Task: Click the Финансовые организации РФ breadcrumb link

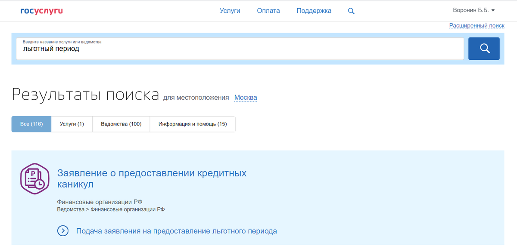Action: coord(128,209)
